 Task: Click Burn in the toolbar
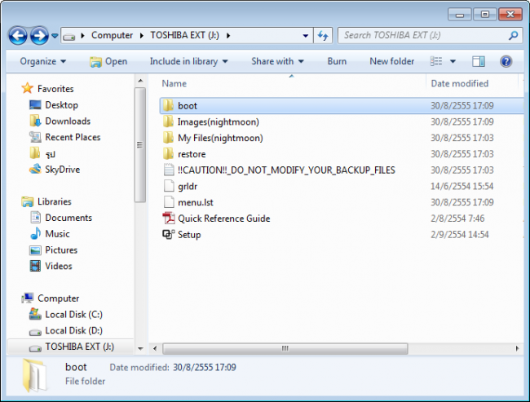click(x=337, y=61)
